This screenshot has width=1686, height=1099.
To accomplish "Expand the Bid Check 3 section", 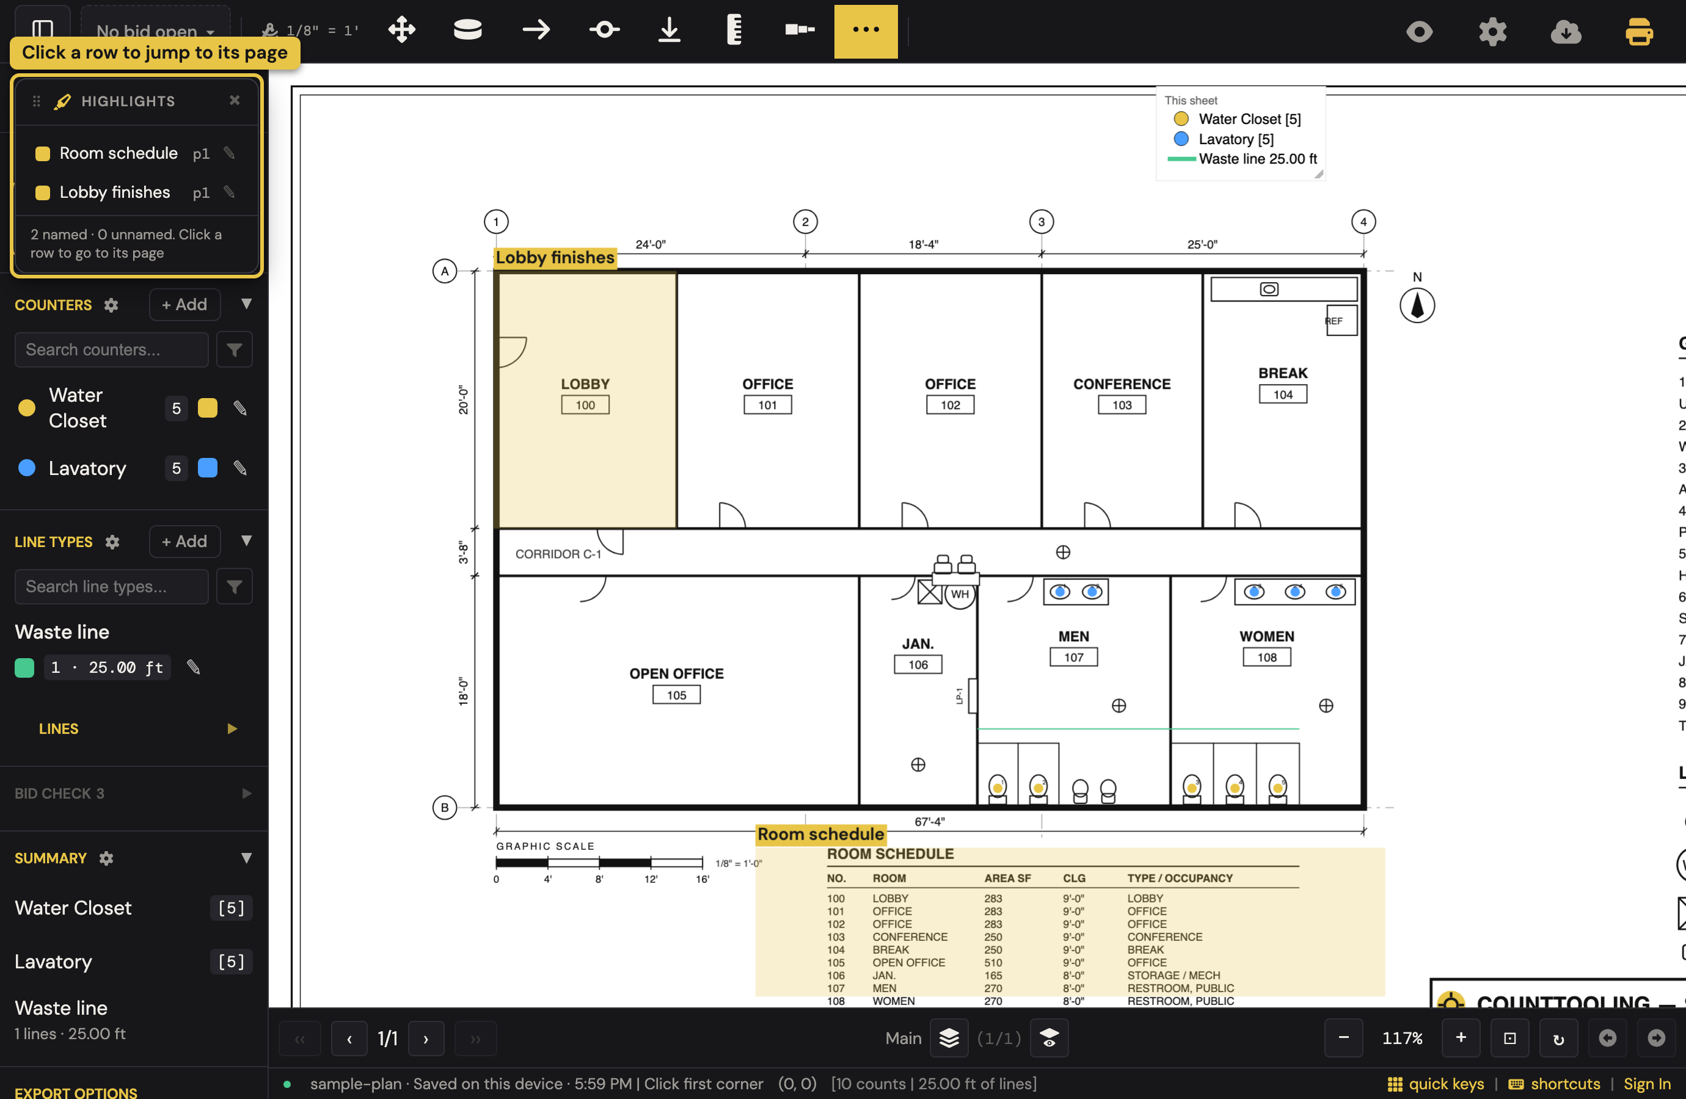I will click(x=247, y=793).
